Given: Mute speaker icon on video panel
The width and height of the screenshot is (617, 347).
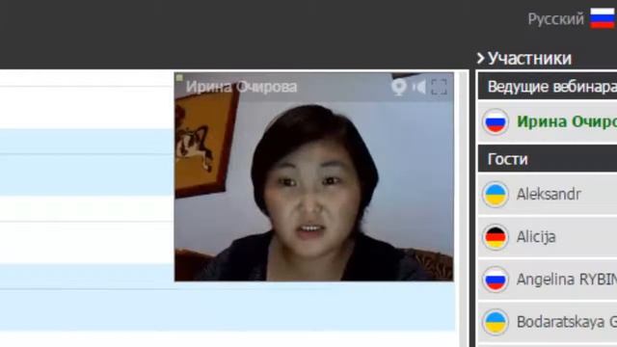Looking at the screenshot, I should (419, 87).
